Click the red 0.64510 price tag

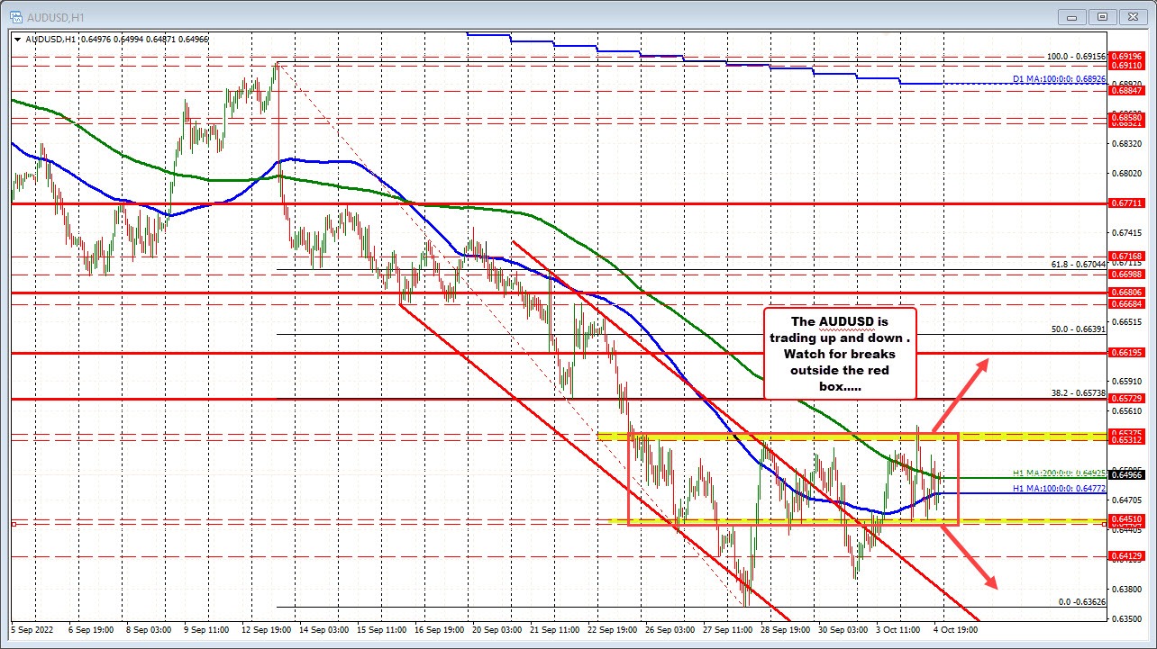coord(1128,518)
